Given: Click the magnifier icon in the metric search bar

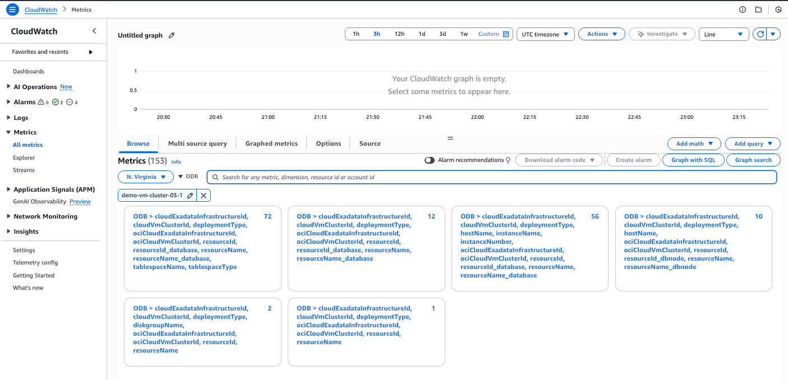Looking at the screenshot, I should 215,177.
